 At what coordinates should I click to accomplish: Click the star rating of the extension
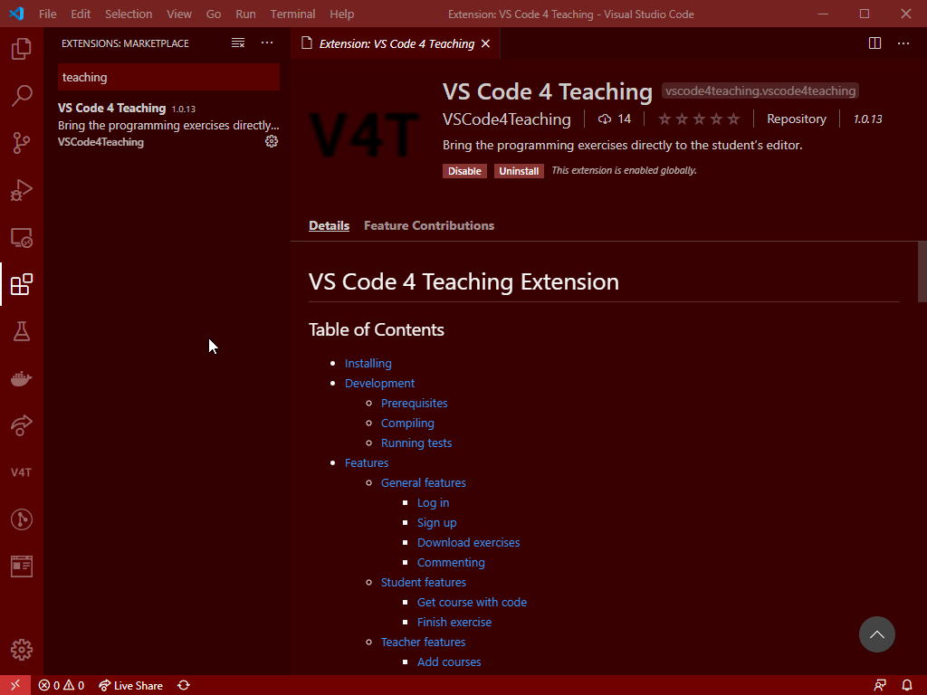click(699, 119)
